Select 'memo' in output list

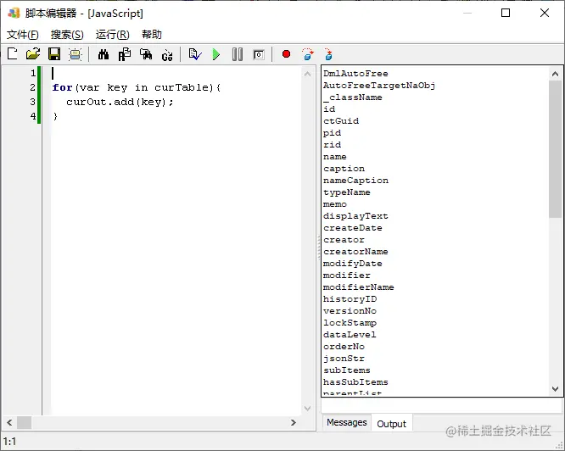335,204
